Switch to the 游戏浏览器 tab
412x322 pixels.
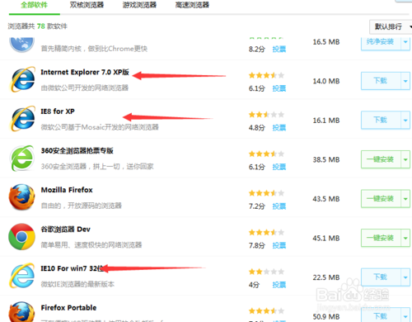tap(139, 5)
